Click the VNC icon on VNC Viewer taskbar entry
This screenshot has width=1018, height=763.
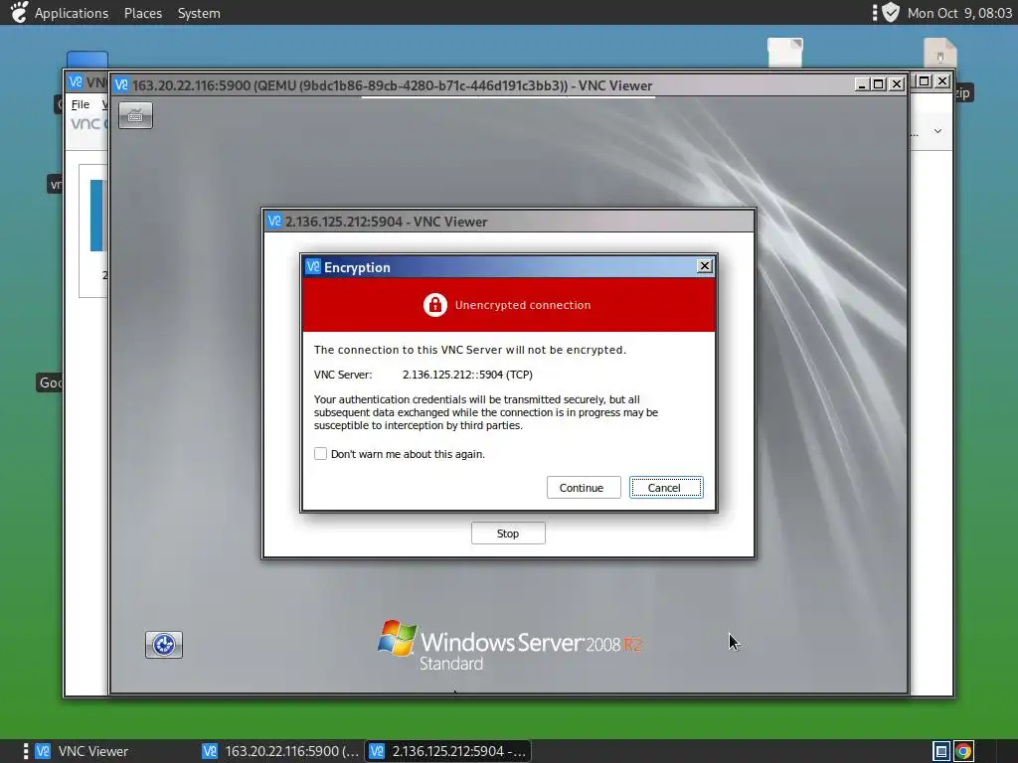coord(43,751)
